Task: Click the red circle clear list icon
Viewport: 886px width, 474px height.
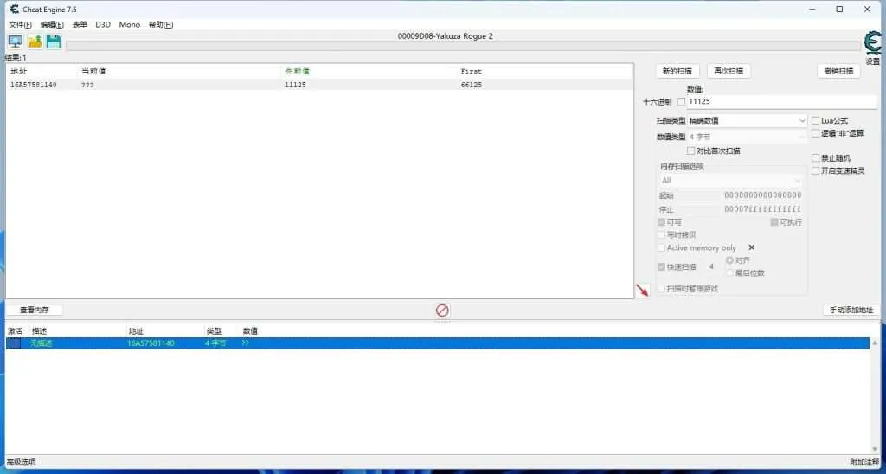Action: [442, 310]
